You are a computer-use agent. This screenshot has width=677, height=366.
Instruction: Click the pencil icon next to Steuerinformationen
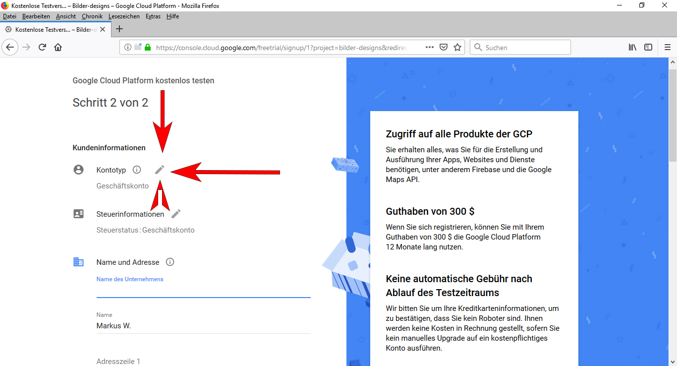(x=176, y=214)
